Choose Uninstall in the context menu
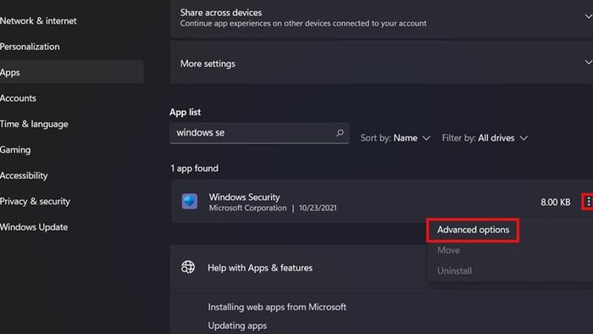The image size is (593, 334). coord(454,270)
